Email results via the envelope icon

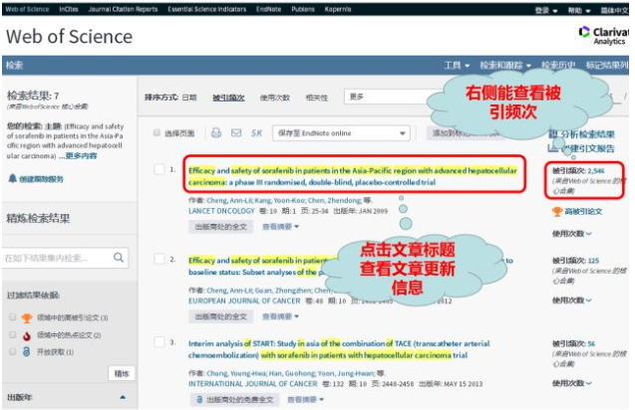[236, 132]
